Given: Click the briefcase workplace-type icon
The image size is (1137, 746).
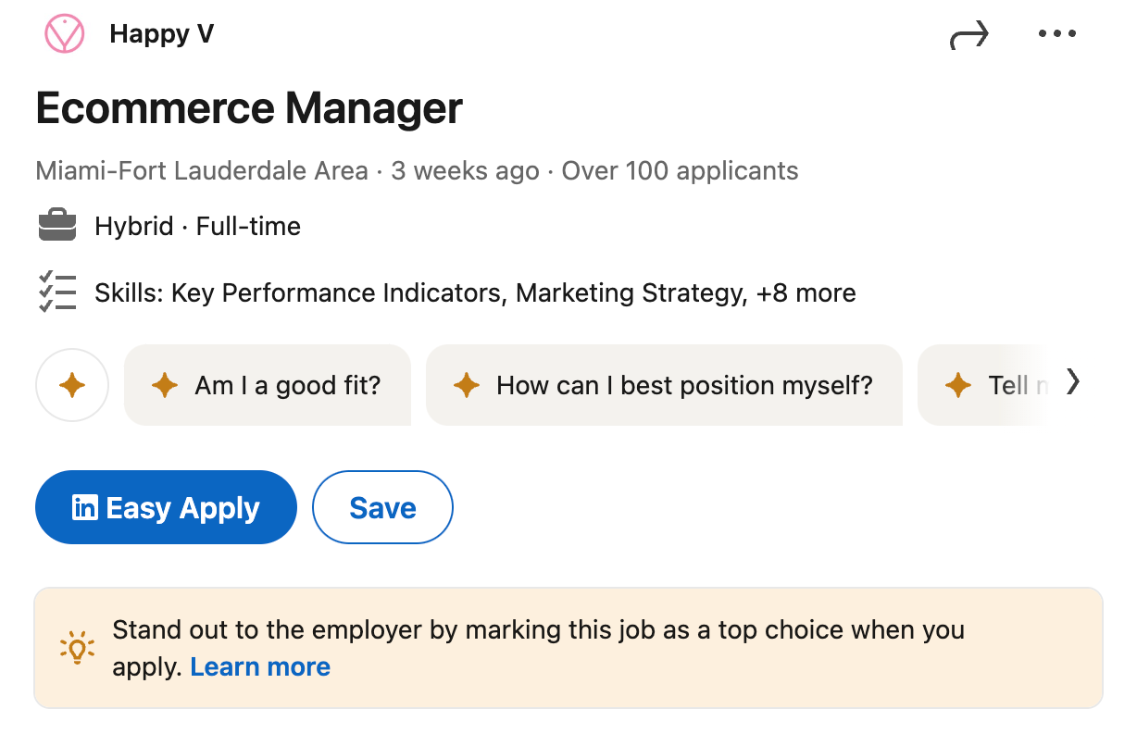Looking at the screenshot, I should pyautogui.click(x=57, y=225).
